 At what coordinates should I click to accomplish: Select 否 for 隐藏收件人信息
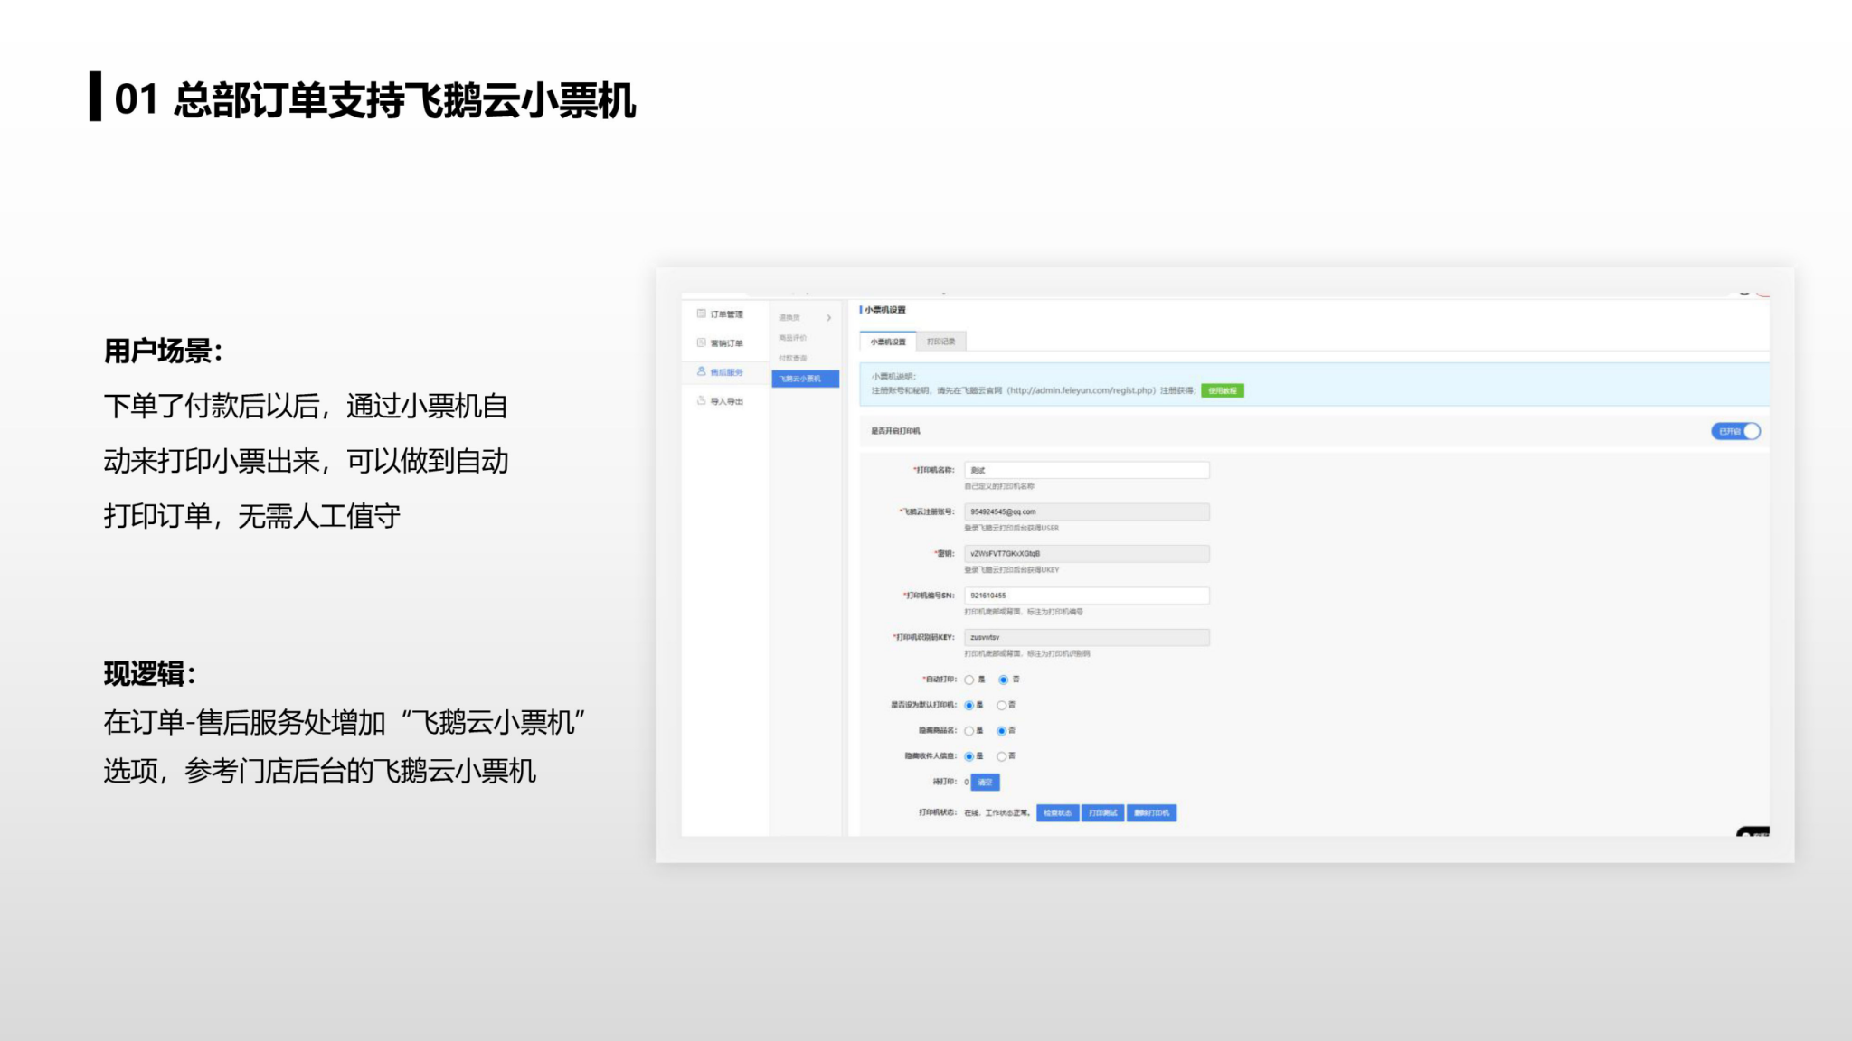click(x=1002, y=756)
